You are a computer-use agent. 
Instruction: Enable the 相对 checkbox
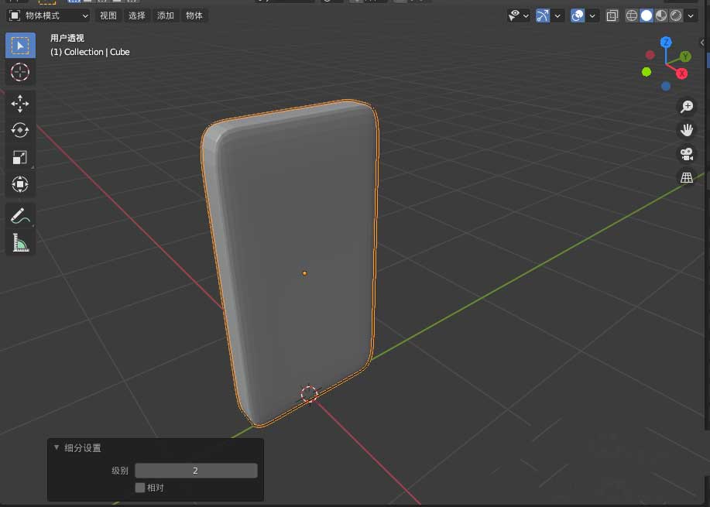(140, 488)
